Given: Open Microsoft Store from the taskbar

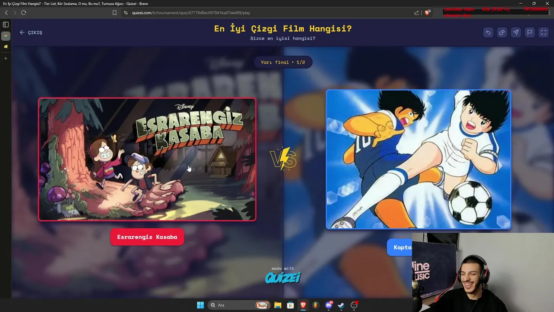Looking at the screenshot, I should tap(290, 305).
